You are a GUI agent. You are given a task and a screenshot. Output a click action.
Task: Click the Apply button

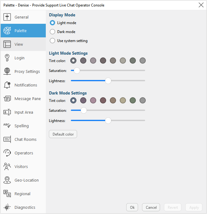point(194,207)
